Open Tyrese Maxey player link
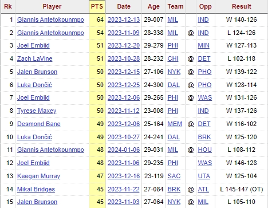This screenshot has height=208, width=268. (x=37, y=111)
